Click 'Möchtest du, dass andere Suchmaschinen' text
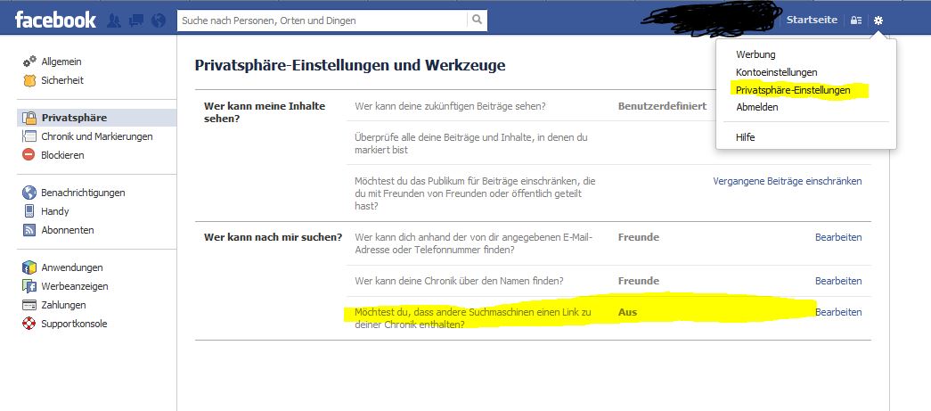The height and width of the screenshot is (411, 931). tap(472, 318)
